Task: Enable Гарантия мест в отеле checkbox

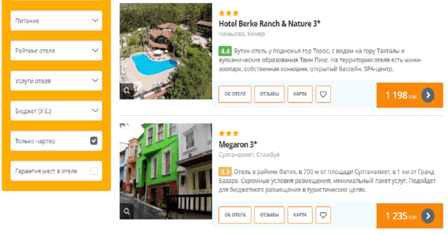Action: (x=94, y=171)
